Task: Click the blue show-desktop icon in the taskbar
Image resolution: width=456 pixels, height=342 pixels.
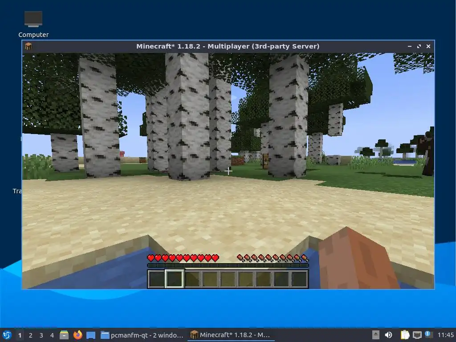Action: coord(91,335)
